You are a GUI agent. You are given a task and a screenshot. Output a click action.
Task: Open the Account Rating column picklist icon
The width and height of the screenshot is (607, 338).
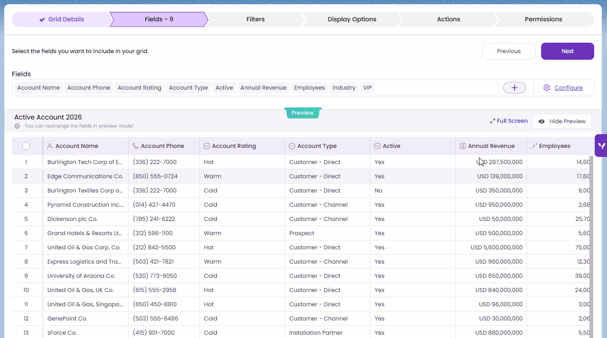(x=207, y=146)
